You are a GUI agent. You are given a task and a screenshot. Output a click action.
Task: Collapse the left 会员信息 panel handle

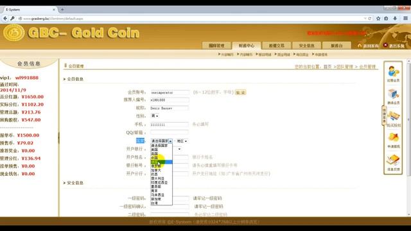pos(58,138)
